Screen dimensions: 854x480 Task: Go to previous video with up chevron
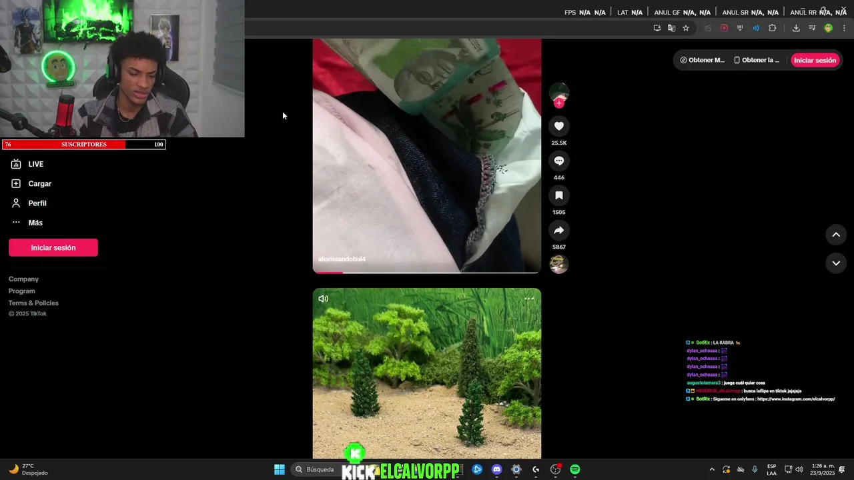[836, 235]
